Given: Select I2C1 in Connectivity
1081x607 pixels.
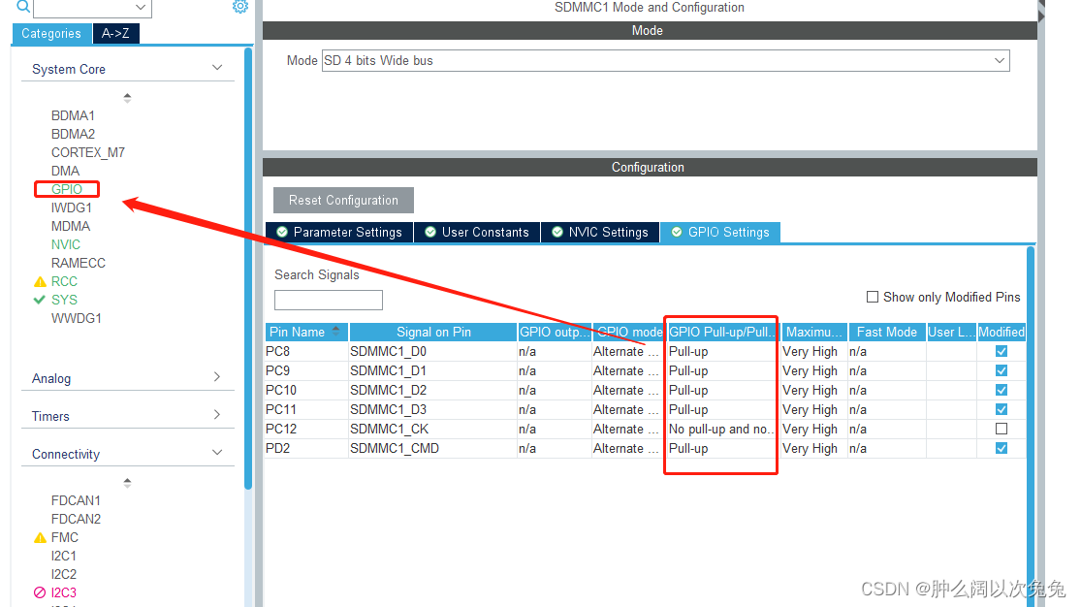Looking at the screenshot, I should click(63, 556).
